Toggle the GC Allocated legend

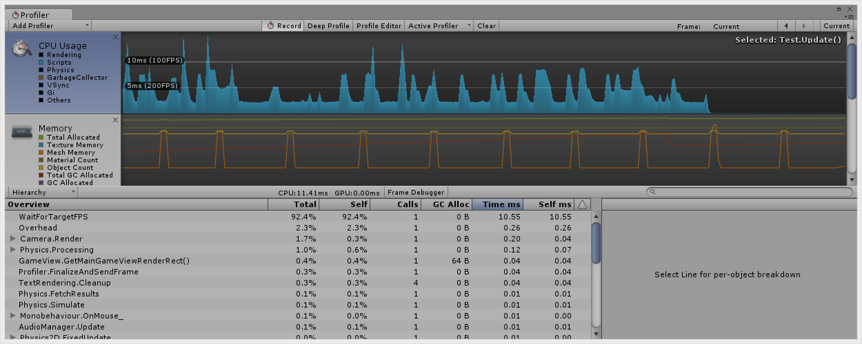[41, 183]
